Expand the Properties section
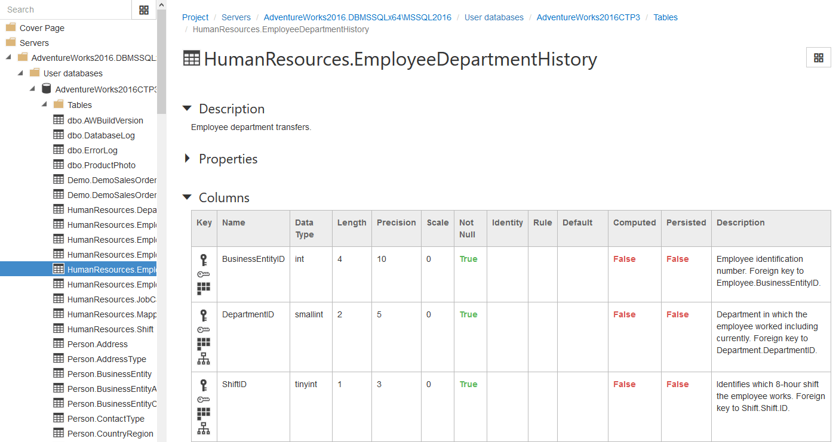The width and height of the screenshot is (836, 442). [x=187, y=159]
